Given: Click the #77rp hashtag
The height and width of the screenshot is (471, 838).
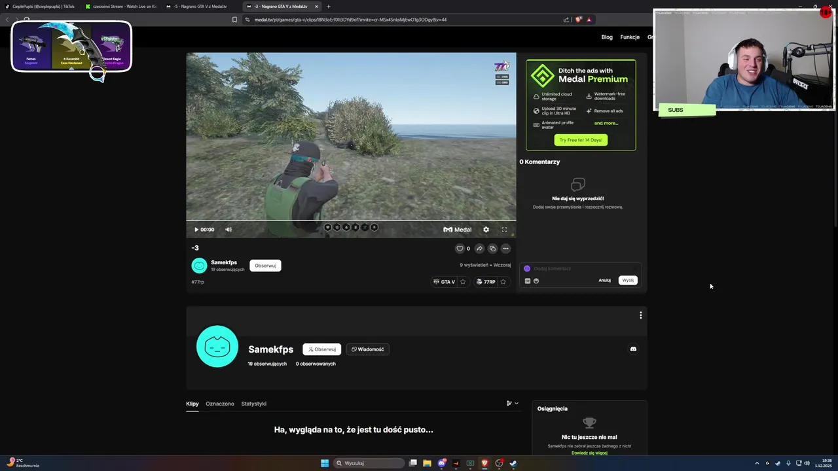Looking at the screenshot, I should (x=198, y=282).
